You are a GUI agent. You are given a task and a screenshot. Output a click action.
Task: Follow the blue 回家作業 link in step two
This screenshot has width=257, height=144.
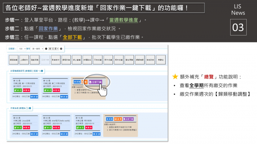tap(48, 29)
